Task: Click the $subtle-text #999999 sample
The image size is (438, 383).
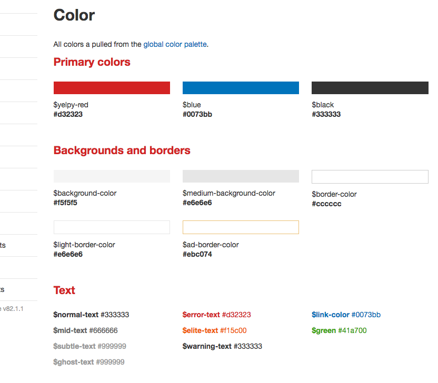Action: [x=89, y=346]
